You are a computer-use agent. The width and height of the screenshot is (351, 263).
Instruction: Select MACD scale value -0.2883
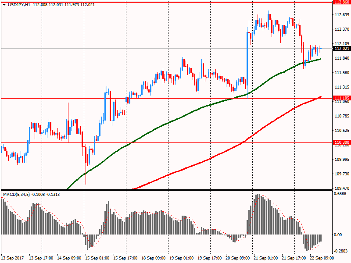pos(341,251)
